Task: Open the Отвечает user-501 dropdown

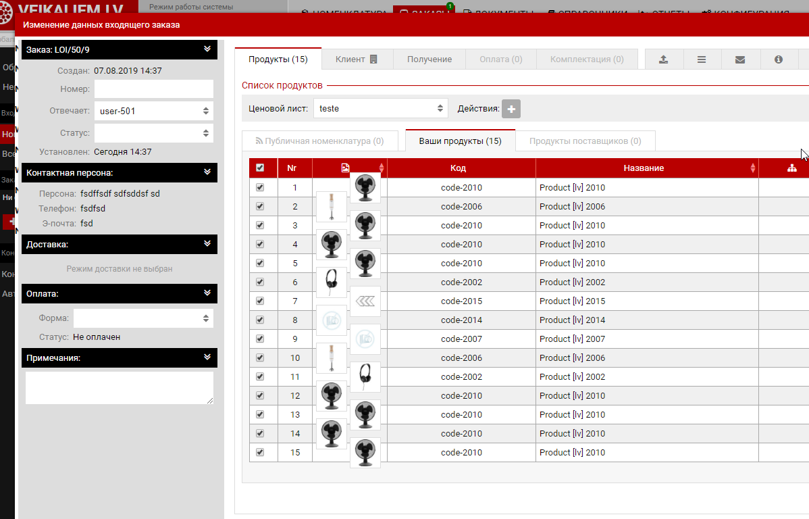Action: [x=153, y=111]
